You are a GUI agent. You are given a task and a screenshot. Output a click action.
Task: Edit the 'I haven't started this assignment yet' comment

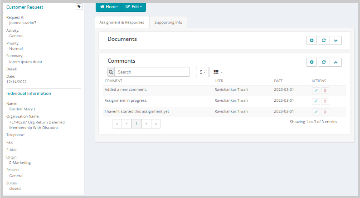point(316,112)
